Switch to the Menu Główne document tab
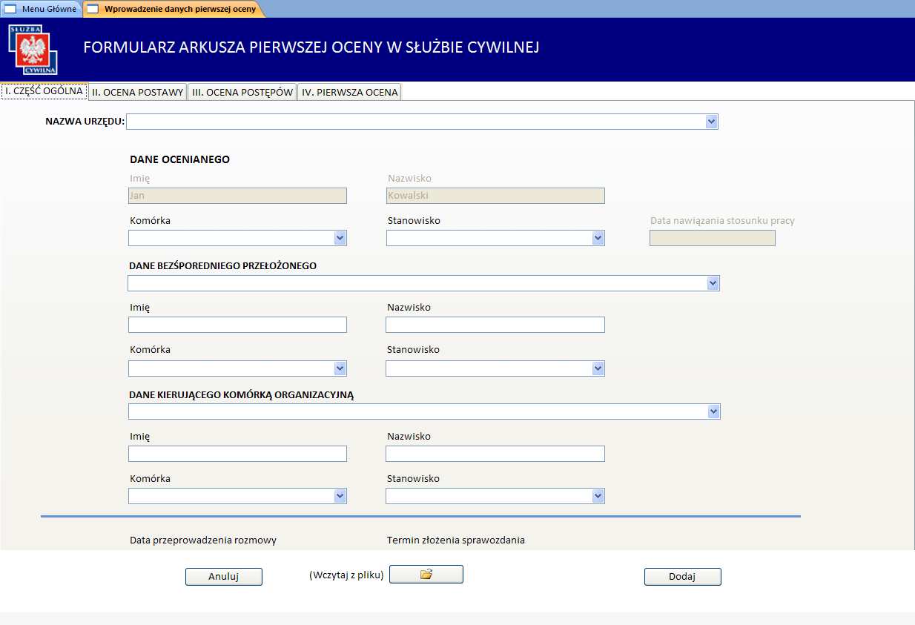The width and height of the screenshot is (915, 625). [42, 9]
